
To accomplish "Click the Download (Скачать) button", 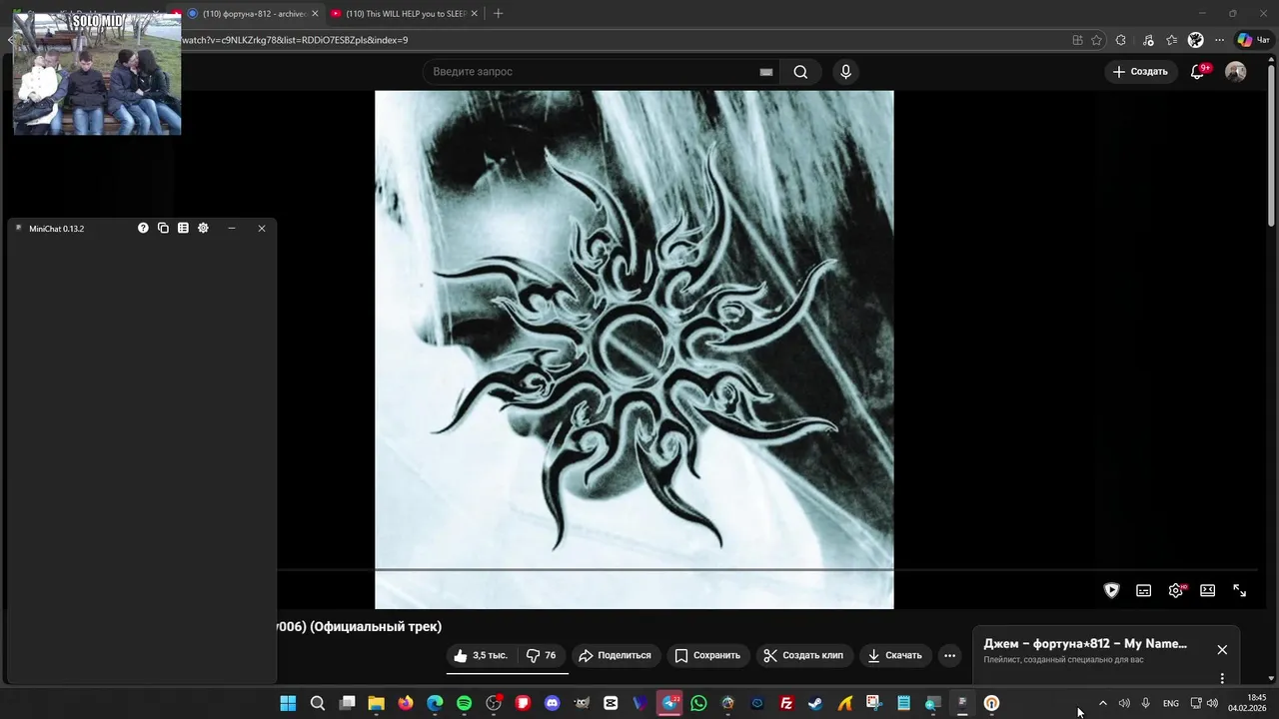I will pos(894,655).
